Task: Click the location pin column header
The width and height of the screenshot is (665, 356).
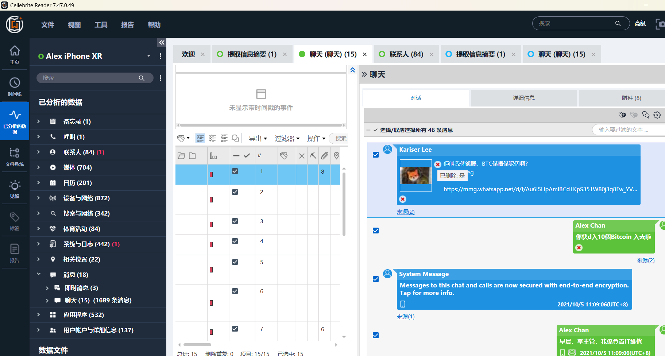Action: (x=336, y=156)
